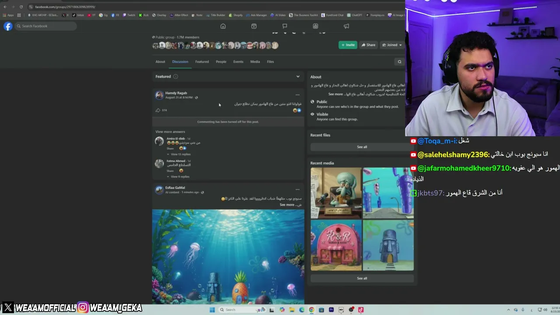
Task: Switch to the Files tab
Action: (x=270, y=62)
